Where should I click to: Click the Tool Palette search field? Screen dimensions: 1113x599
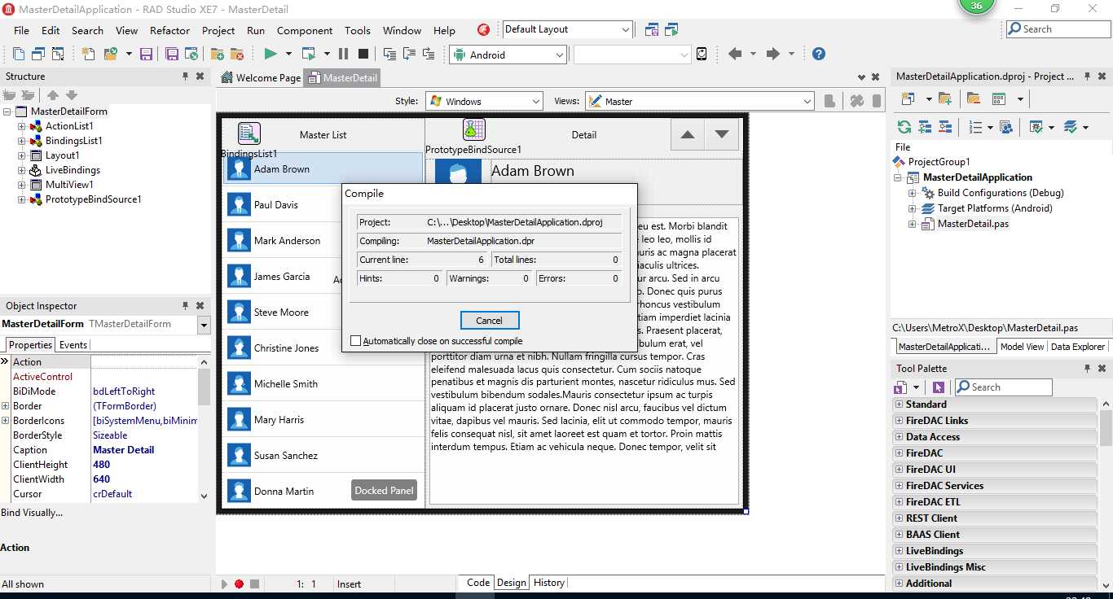1003,387
